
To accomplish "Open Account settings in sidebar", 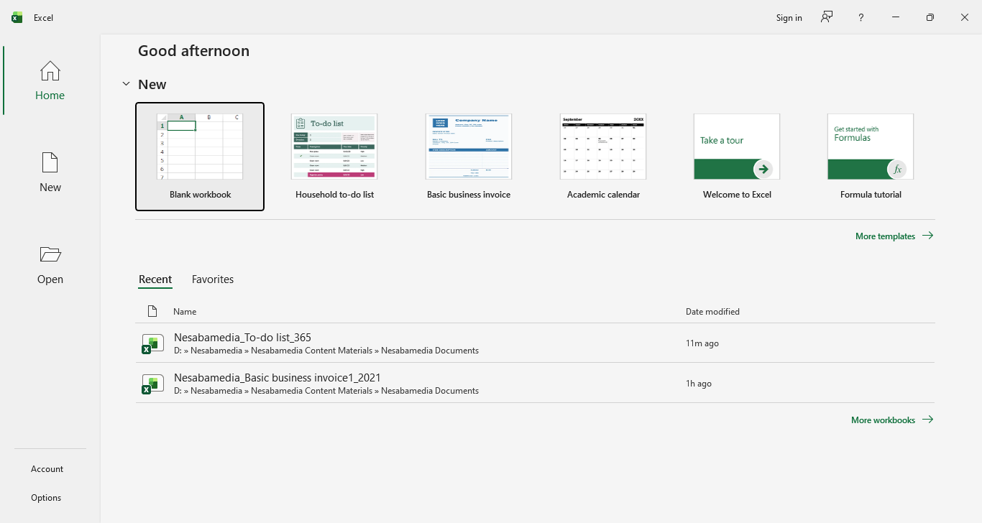I will click(x=47, y=468).
